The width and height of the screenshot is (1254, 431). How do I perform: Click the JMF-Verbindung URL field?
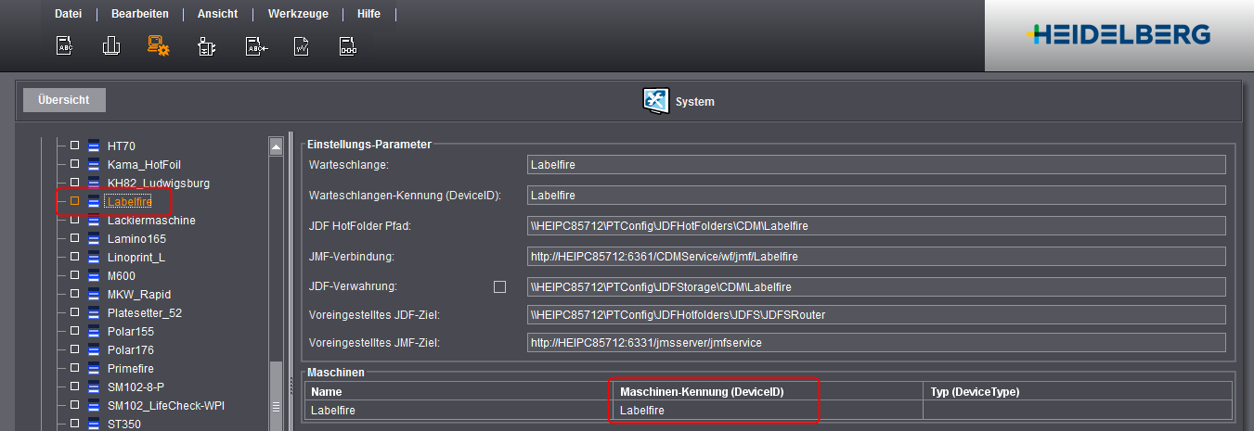pos(876,256)
